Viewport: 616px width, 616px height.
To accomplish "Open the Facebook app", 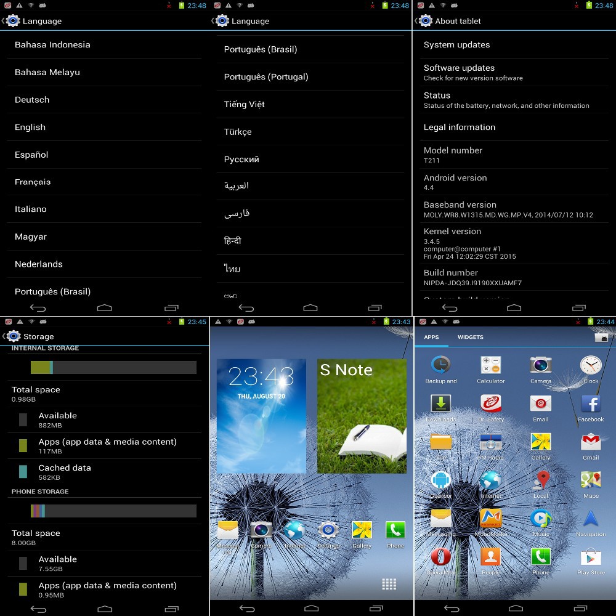I will coord(590,405).
